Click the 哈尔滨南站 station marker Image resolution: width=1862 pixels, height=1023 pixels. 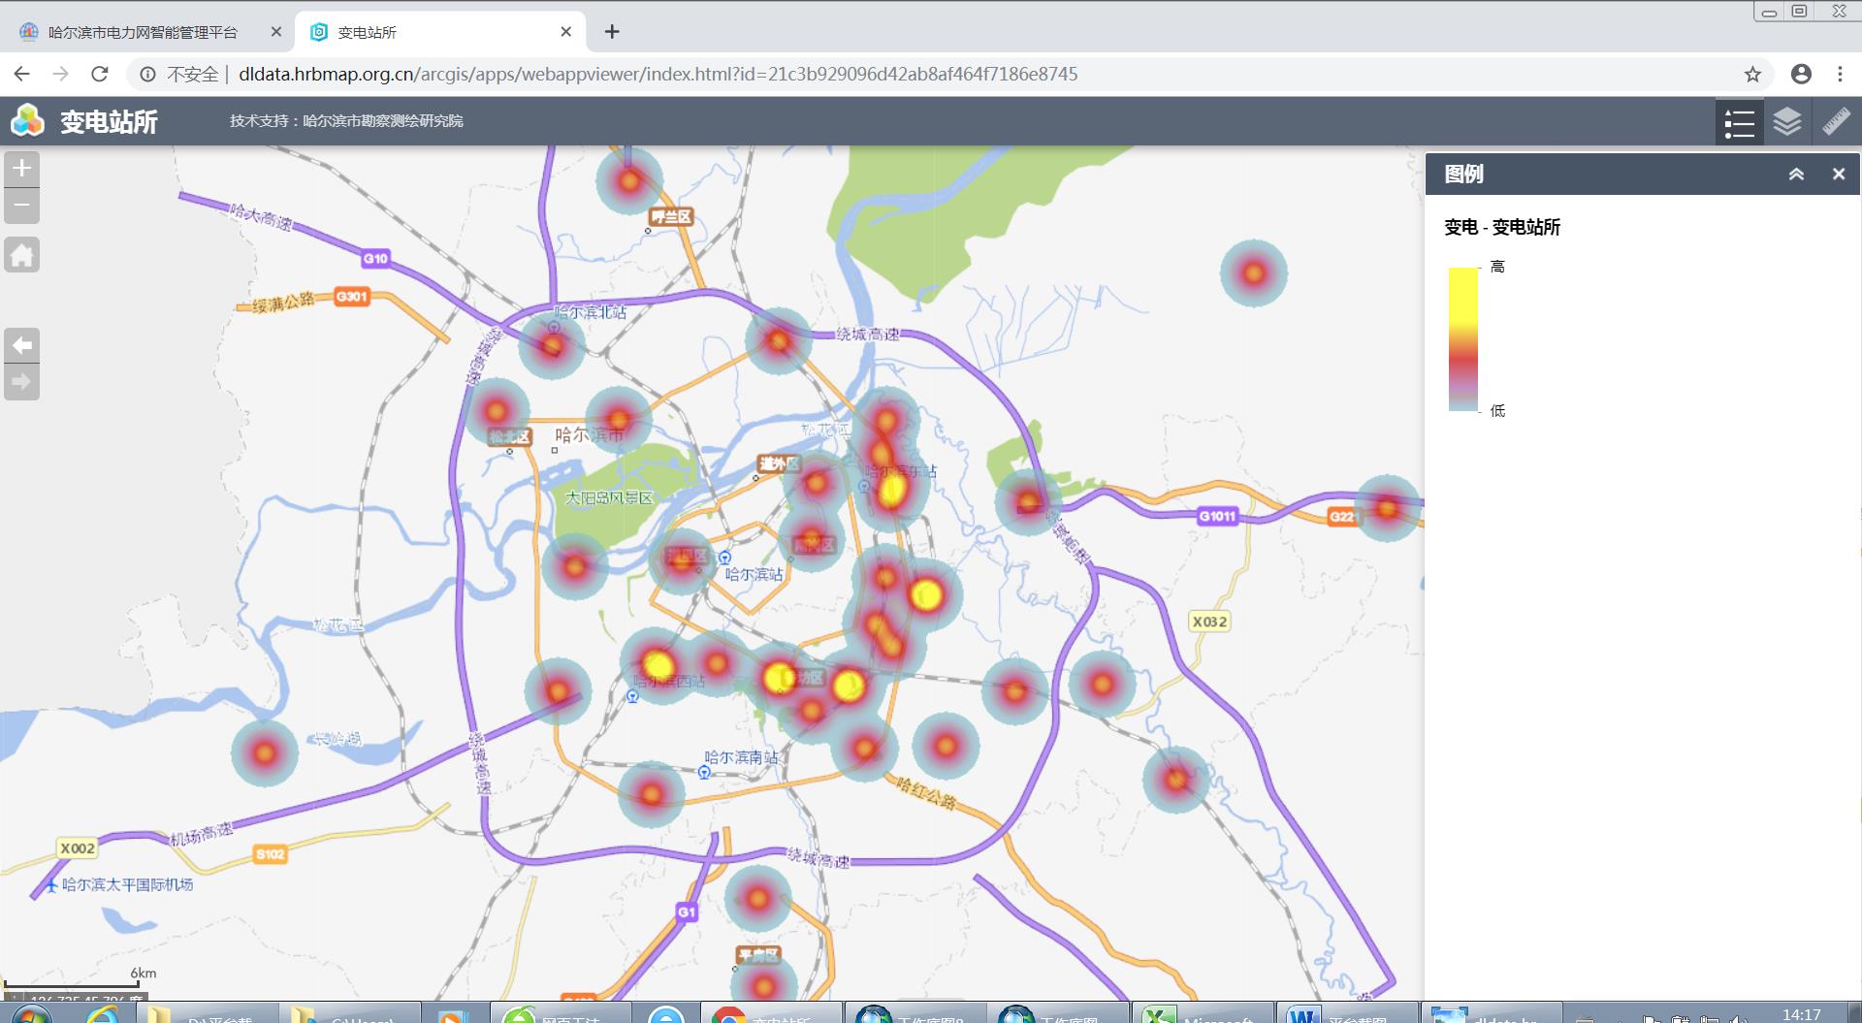704,773
